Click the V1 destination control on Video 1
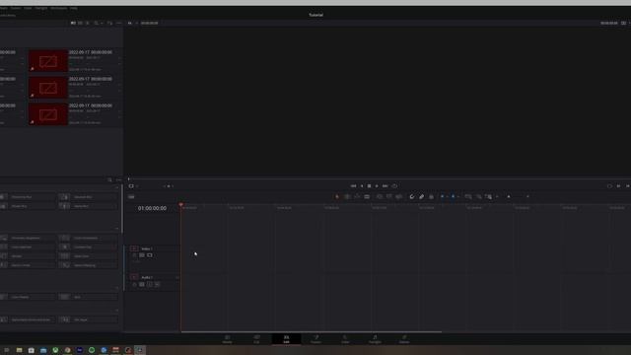631x355 pixels. (x=134, y=248)
